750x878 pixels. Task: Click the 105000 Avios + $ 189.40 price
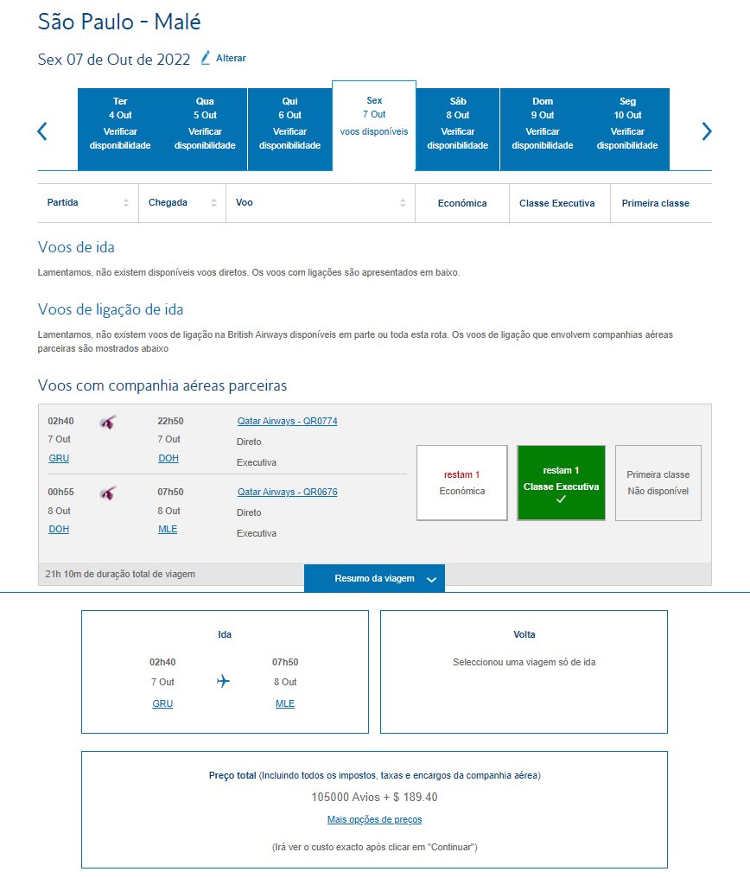tap(374, 797)
